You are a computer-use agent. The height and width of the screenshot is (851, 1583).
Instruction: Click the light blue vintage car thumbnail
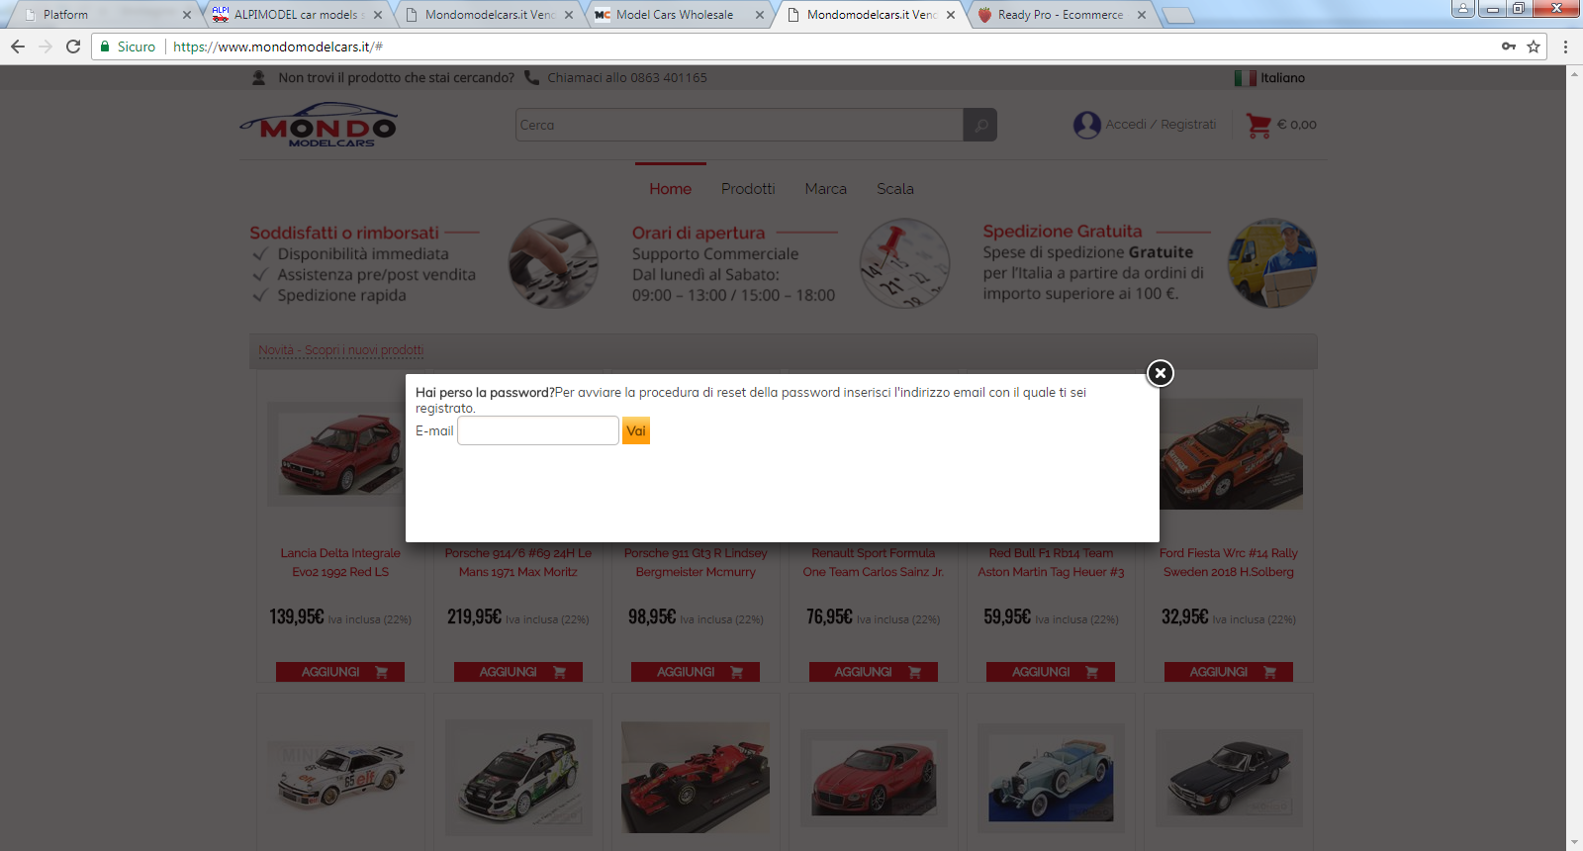coord(1051,779)
